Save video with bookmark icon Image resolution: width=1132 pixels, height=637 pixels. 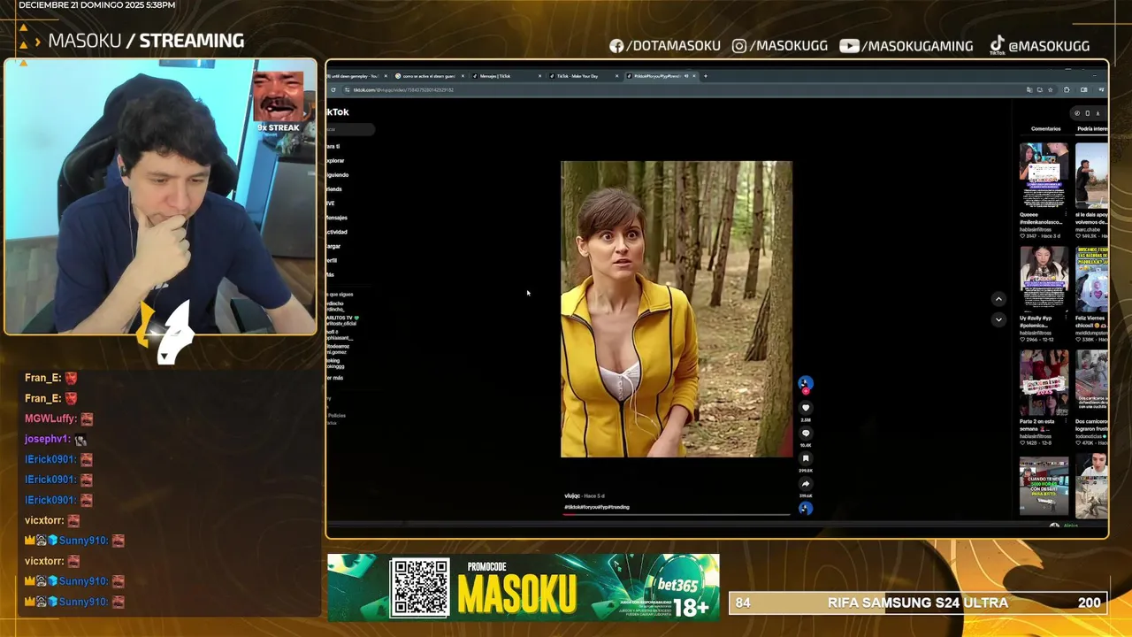pyautogui.click(x=806, y=458)
